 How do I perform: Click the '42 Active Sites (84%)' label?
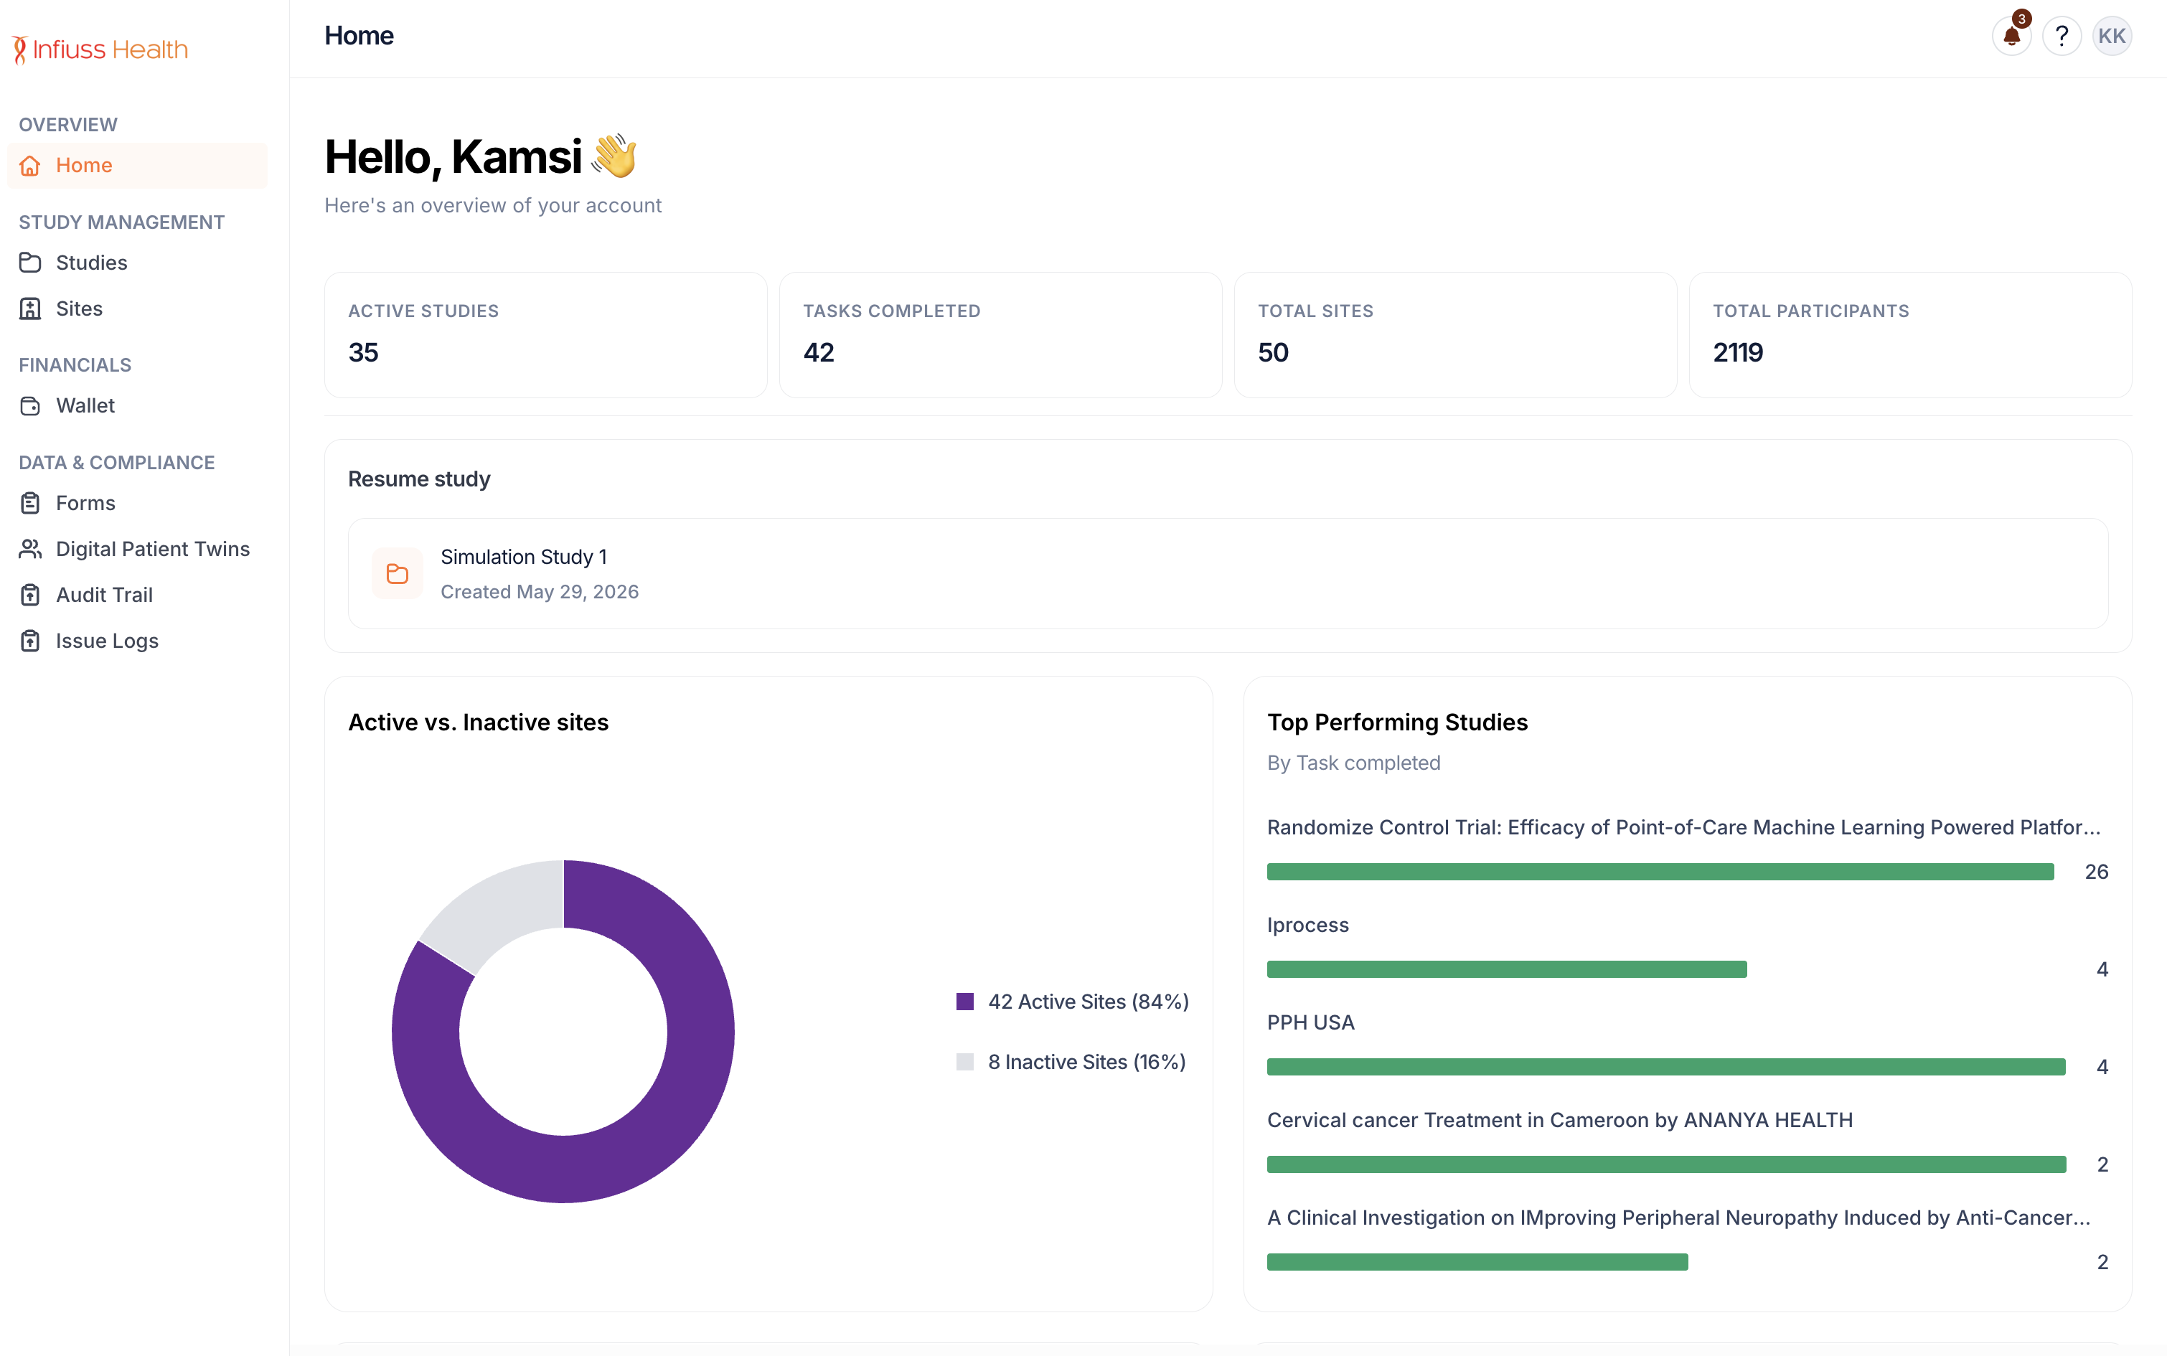1088,1002
